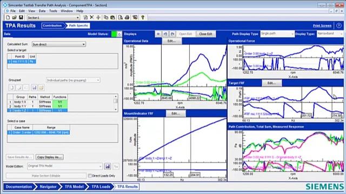Screen dimensions: 346x194
Task: Open the Calculated Sum dropdown
Action: 84,44
